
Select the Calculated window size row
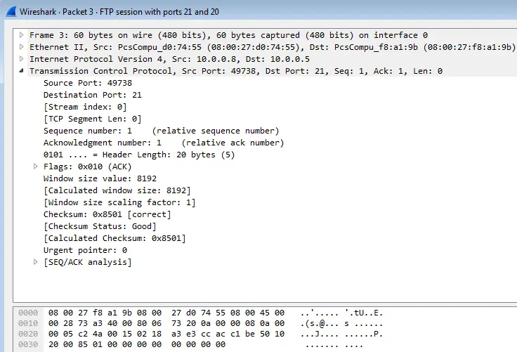[x=117, y=190]
